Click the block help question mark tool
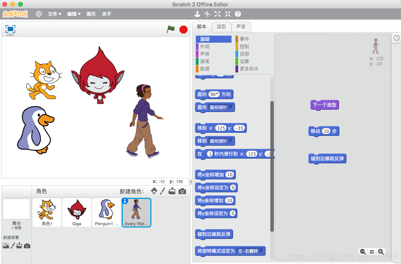Viewport: 401px width, 264px height. point(238,14)
